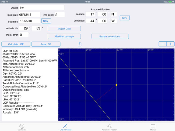Edit the local time field

(29, 21)
